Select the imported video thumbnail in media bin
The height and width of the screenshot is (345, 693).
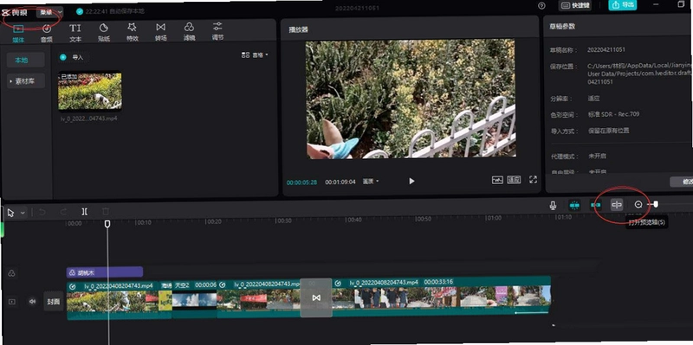(90, 92)
